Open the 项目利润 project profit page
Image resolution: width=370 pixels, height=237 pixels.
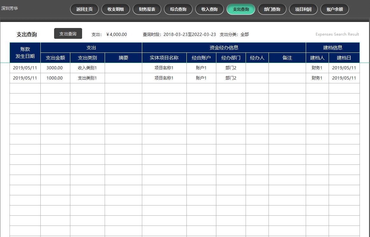coord(303,9)
